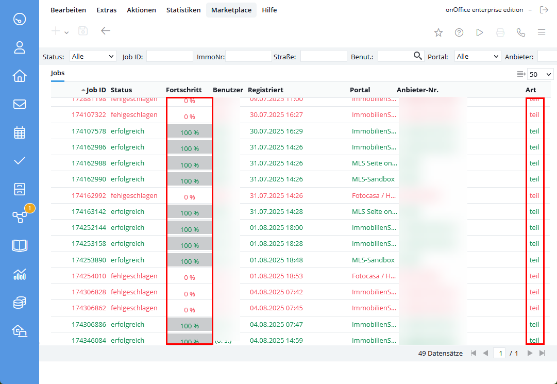The height and width of the screenshot is (384, 557).
Task: Open the Marketplace menu
Action: 231,10
